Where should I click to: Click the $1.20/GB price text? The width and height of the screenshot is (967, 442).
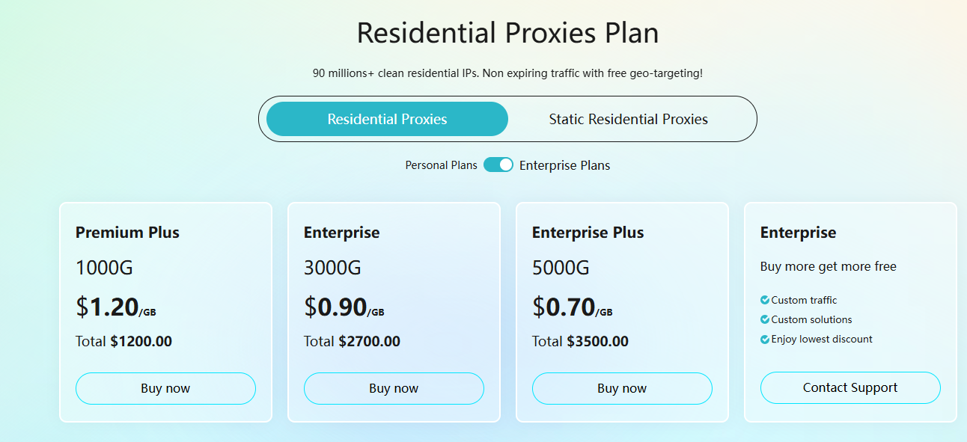(x=115, y=307)
